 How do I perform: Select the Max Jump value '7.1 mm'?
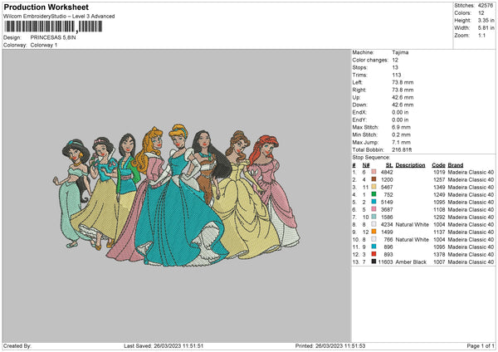point(401,142)
